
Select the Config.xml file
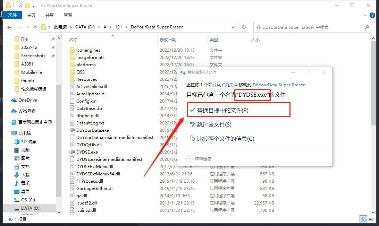(x=87, y=101)
